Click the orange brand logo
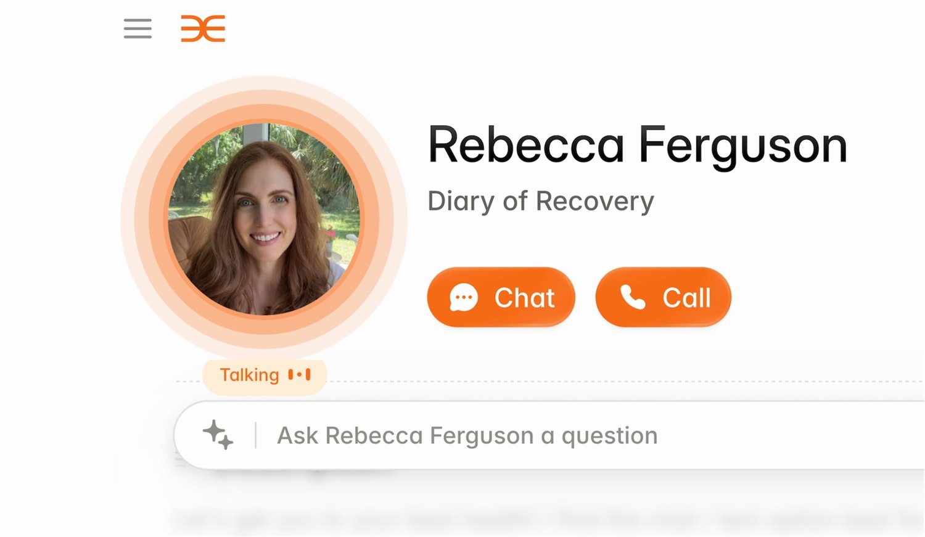The image size is (925, 537). click(203, 29)
